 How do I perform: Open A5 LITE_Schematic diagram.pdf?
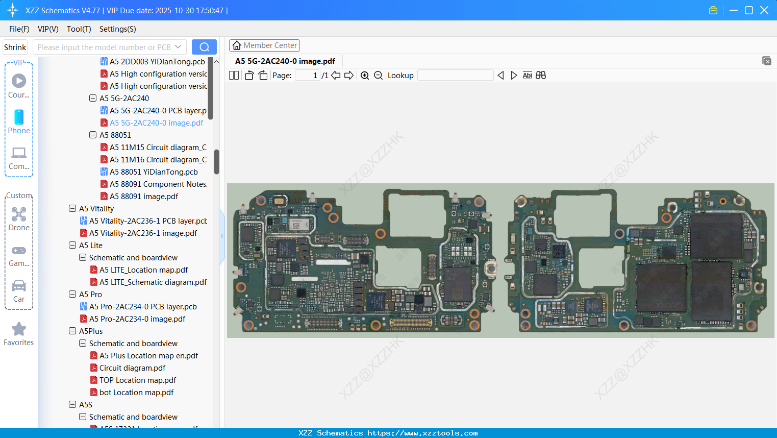coord(153,282)
